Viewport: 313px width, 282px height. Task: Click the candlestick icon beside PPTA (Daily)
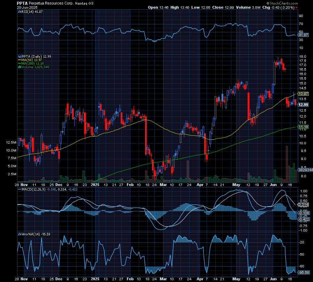point(19,56)
